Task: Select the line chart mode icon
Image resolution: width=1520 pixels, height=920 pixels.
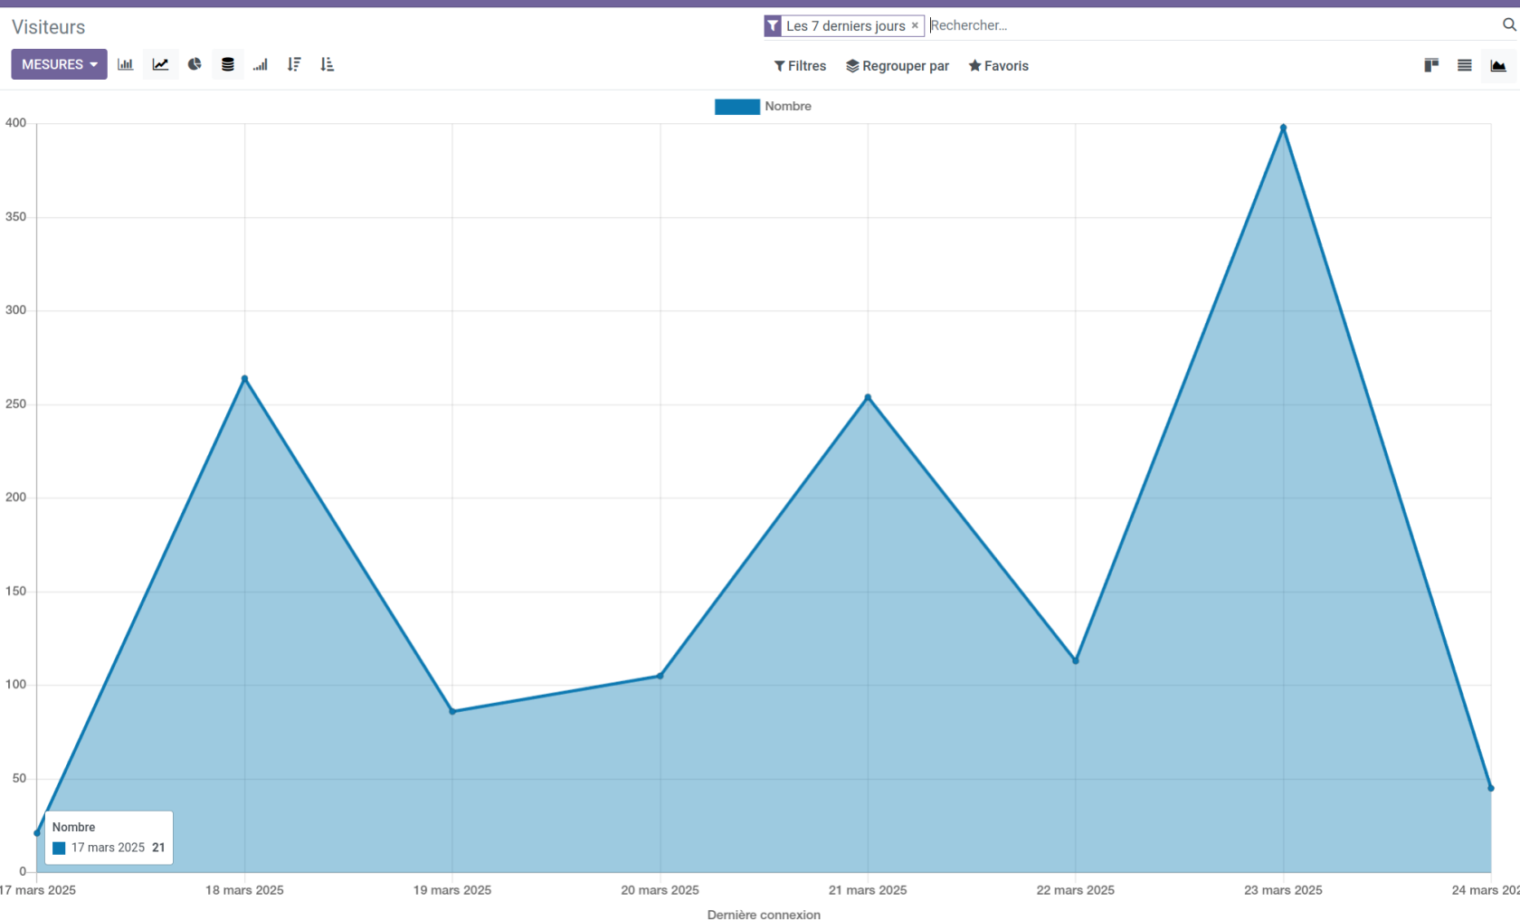Action: pyautogui.click(x=160, y=64)
